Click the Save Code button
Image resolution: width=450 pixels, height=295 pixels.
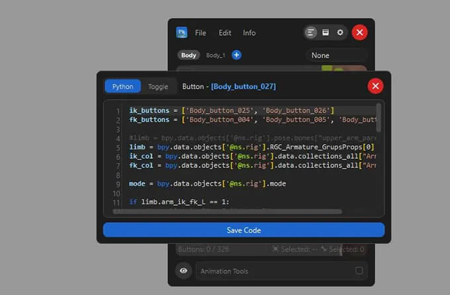244,230
